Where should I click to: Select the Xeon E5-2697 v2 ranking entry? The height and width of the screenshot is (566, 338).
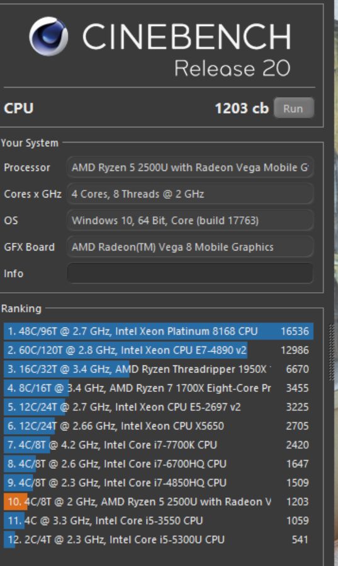[159, 407]
